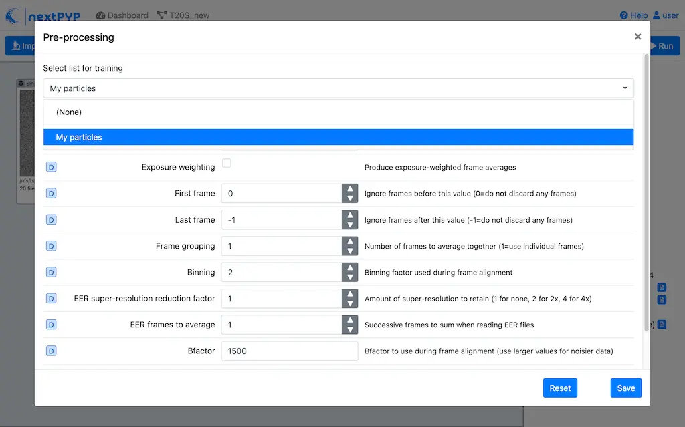
Task: Click the D icon beside Last frame
Action: click(52, 220)
